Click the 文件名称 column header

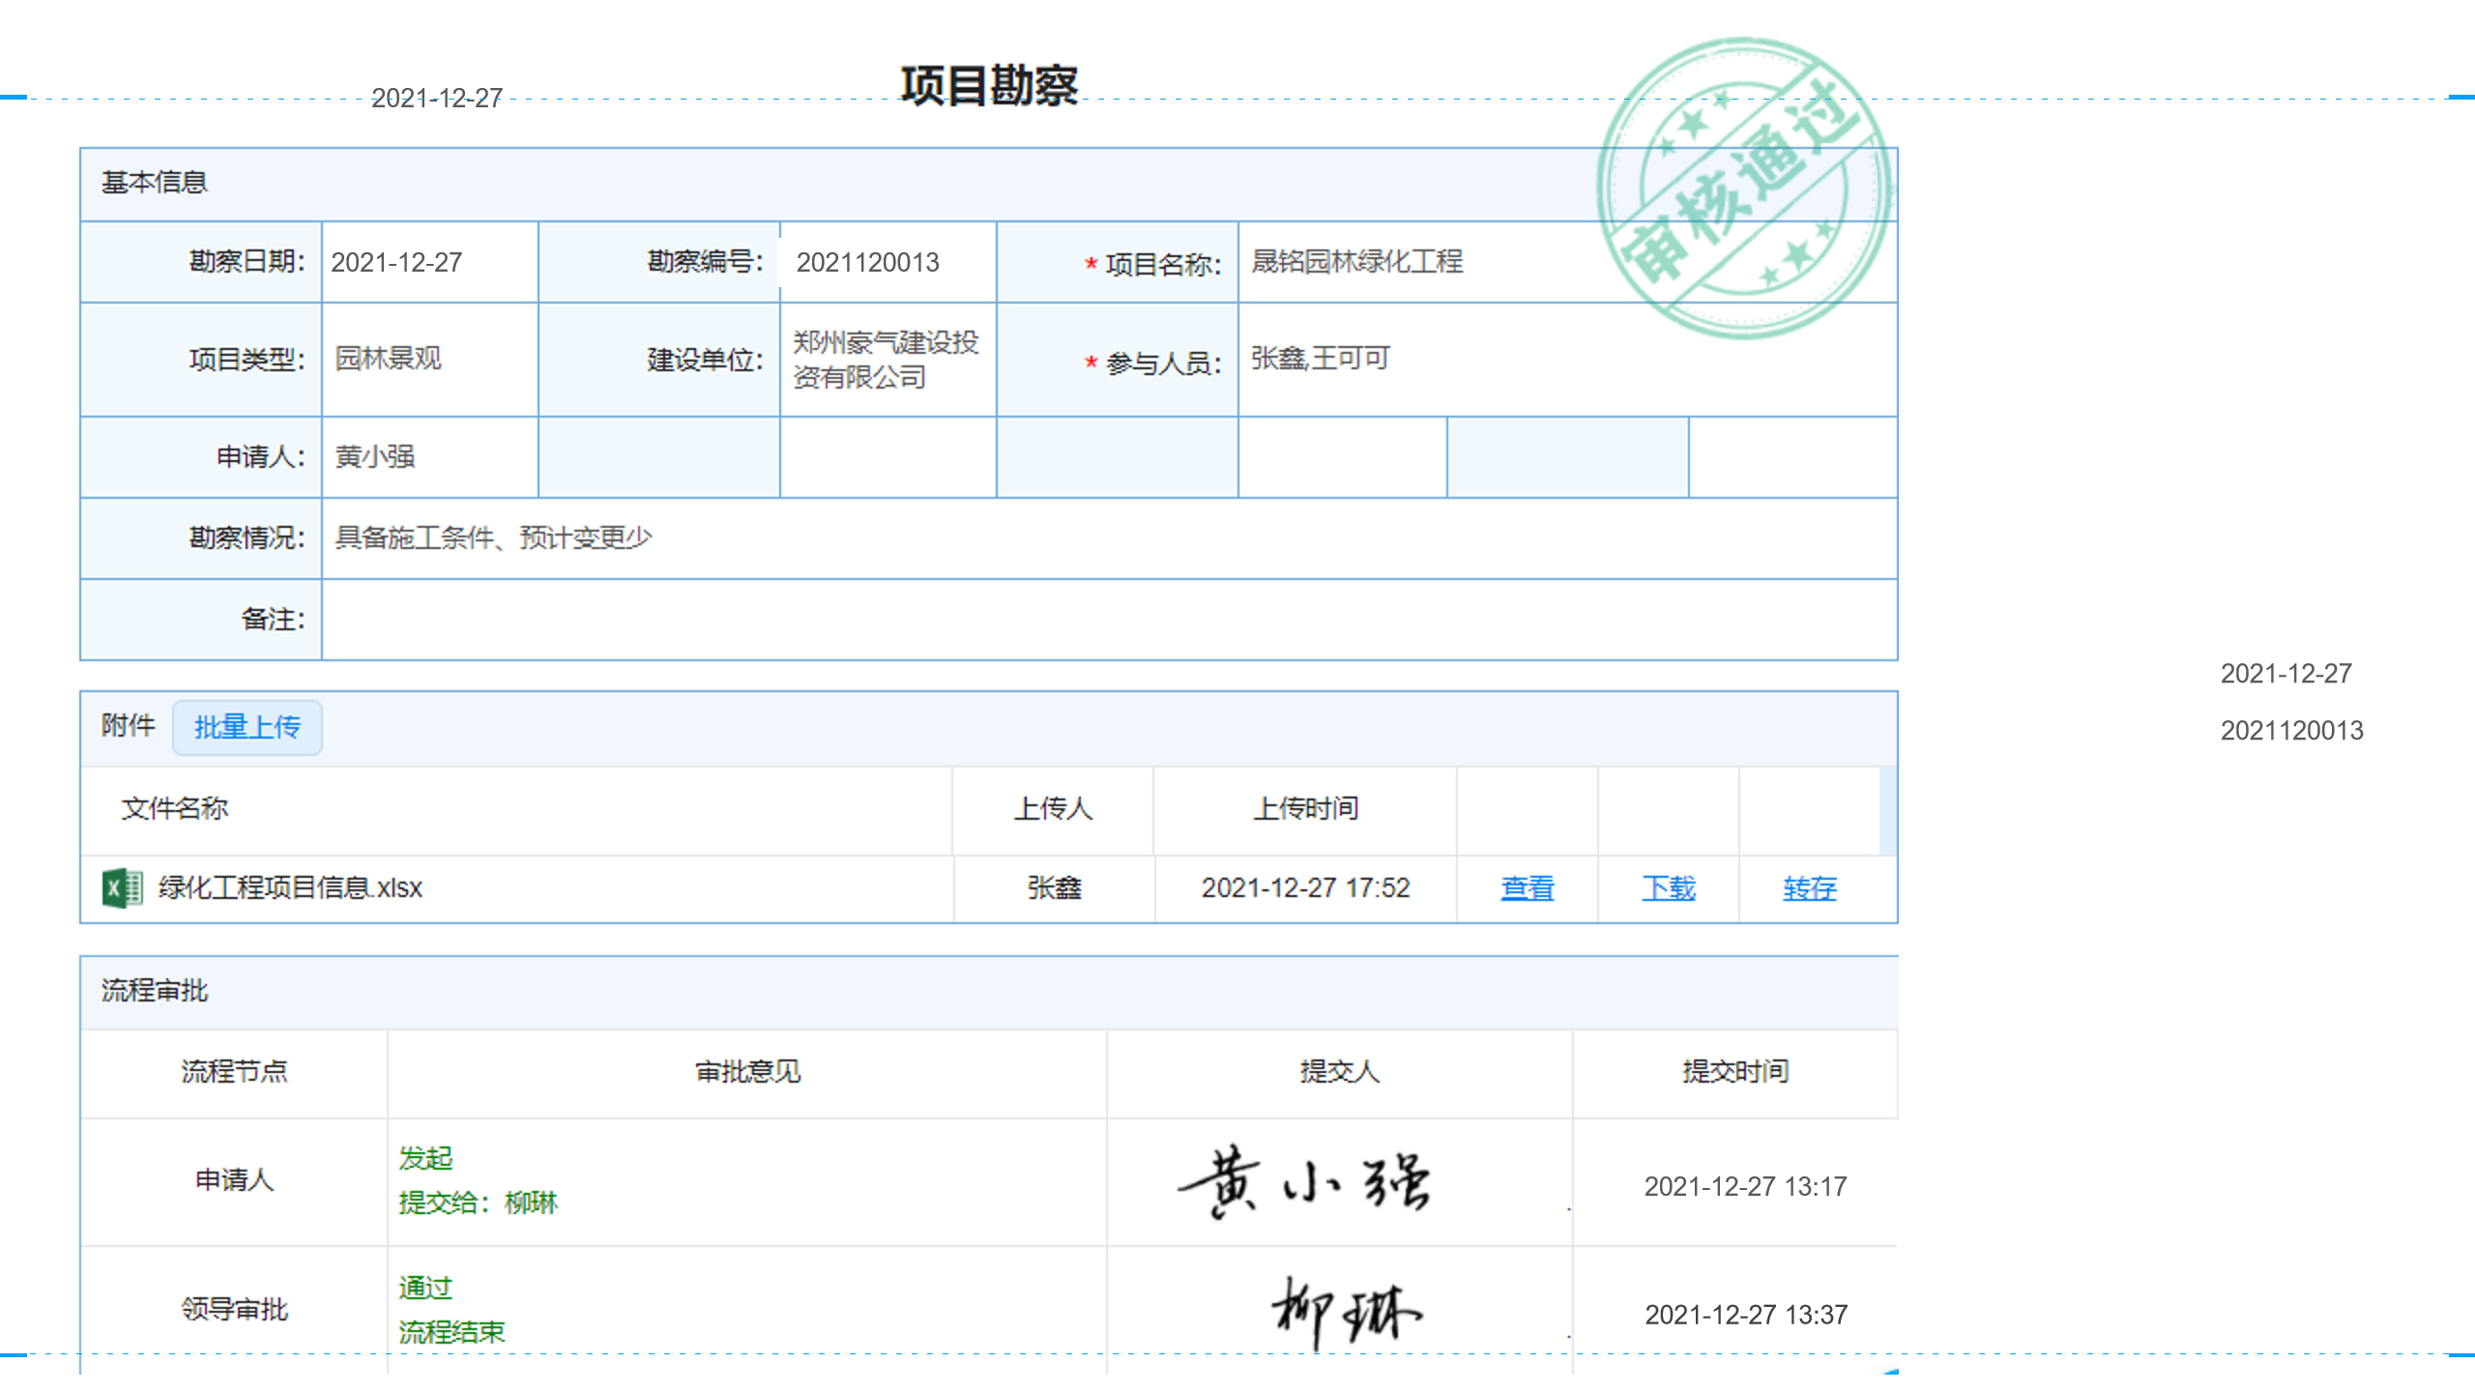pyautogui.click(x=175, y=808)
